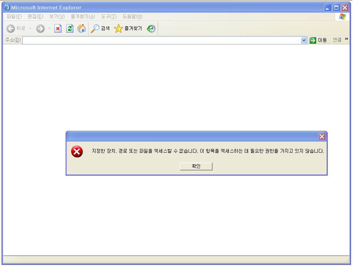Open the 즐겨찾기(A) menu

[83, 16]
